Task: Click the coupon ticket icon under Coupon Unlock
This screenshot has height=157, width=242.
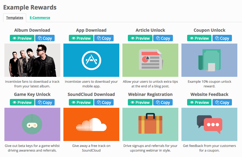Action: [209, 60]
